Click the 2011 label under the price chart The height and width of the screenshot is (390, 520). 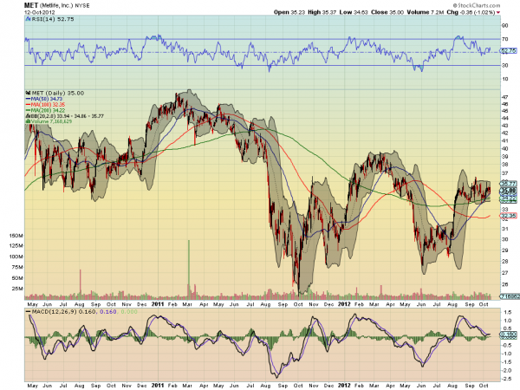click(158, 304)
